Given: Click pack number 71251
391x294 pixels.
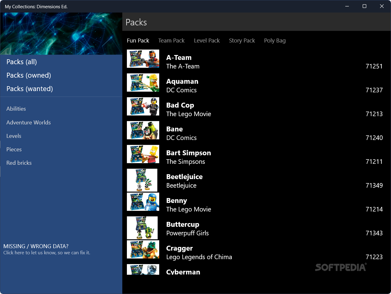Looking at the screenshot, I should [x=374, y=66].
